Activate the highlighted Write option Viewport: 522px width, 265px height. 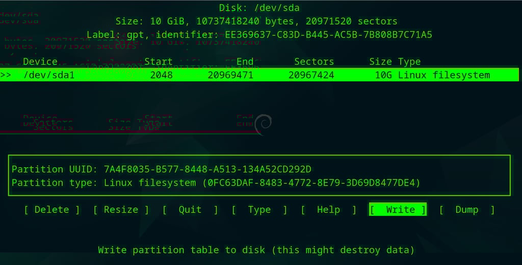click(398, 210)
